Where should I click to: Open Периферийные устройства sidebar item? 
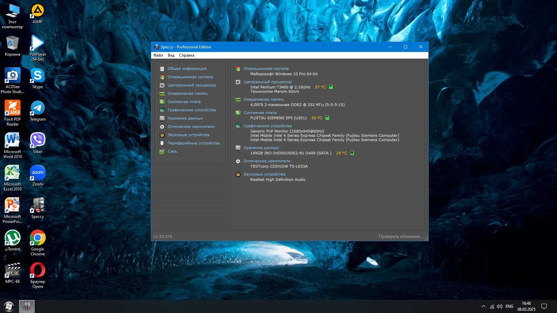[x=194, y=143]
